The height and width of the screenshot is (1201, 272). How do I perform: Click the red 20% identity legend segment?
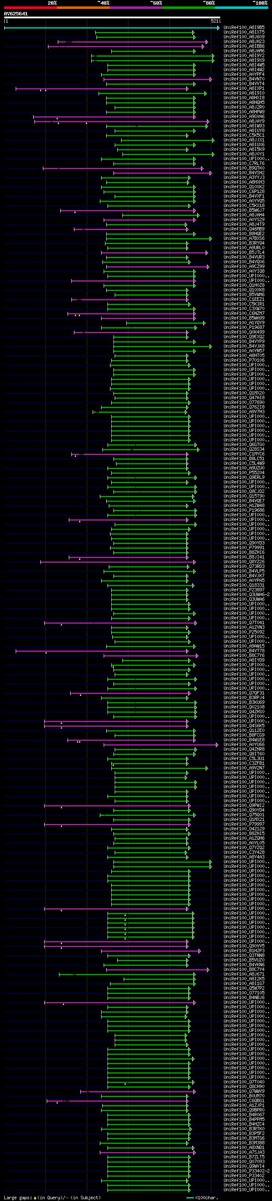(x=30, y=8)
